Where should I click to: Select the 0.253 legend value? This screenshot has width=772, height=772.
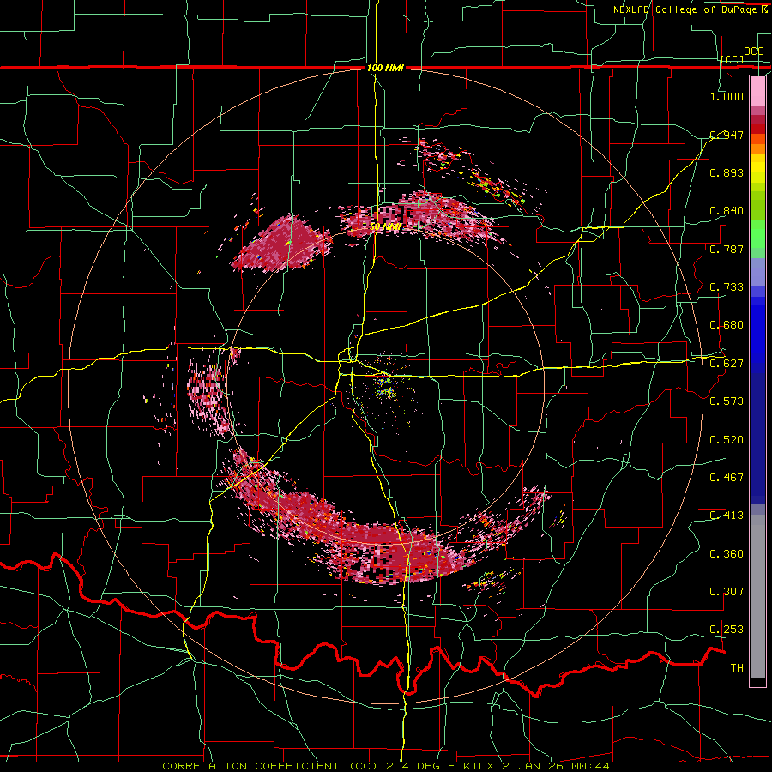coord(727,630)
